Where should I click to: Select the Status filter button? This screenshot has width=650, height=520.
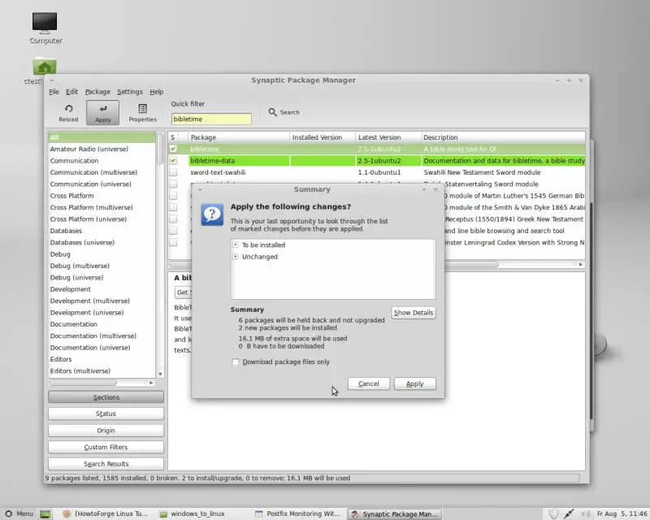(106, 414)
